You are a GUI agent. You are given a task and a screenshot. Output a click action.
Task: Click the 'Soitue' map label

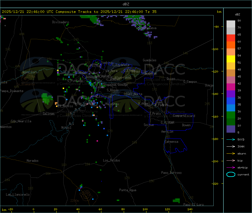149,125
